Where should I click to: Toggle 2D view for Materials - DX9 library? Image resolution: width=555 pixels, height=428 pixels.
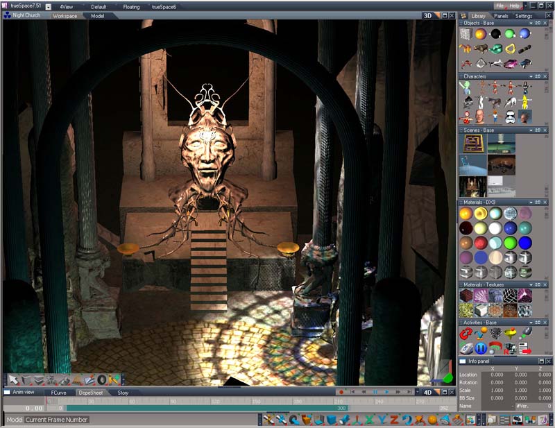[538, 203]
